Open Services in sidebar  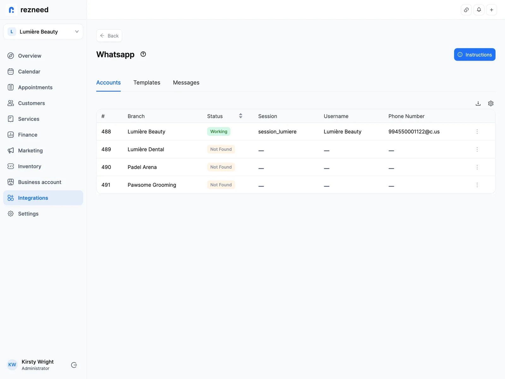[x=43, y=119]
